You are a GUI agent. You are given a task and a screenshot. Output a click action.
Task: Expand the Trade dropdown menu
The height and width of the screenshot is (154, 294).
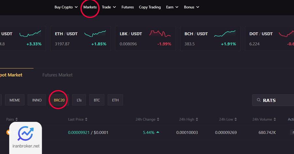109,7
